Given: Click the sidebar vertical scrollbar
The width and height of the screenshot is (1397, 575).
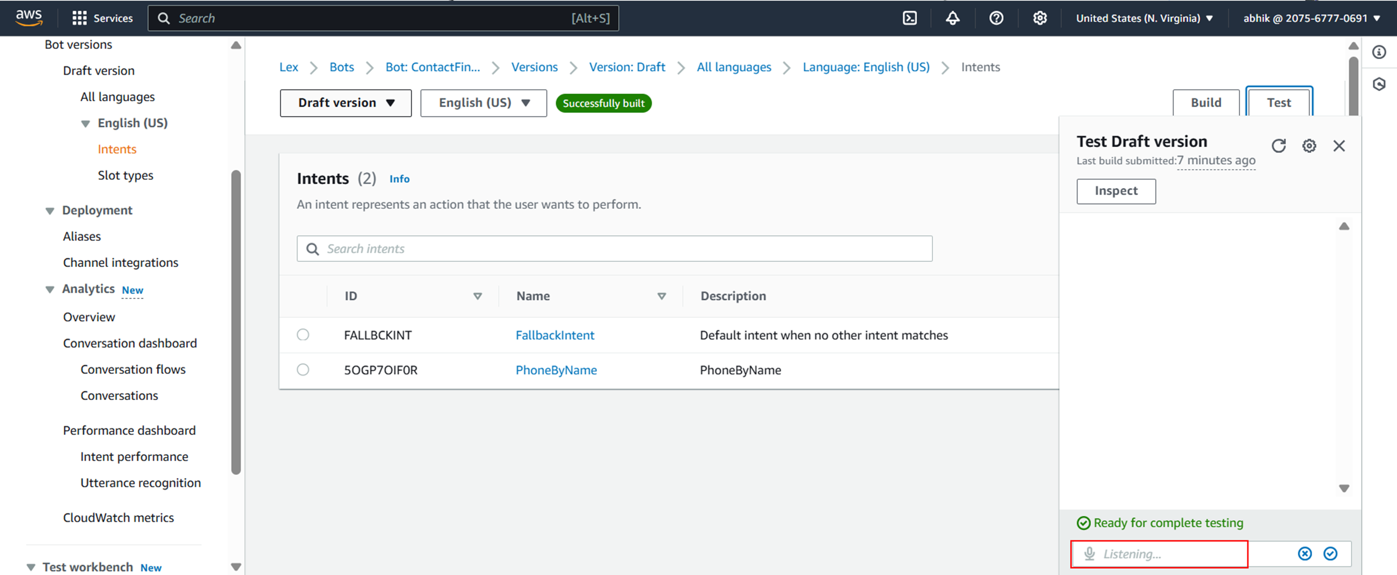Looking at the screenshot, I should [235, 322].
